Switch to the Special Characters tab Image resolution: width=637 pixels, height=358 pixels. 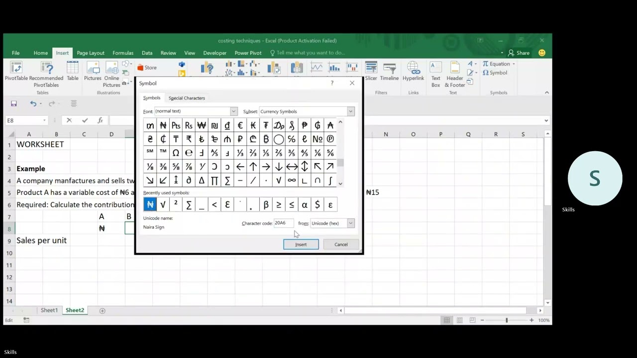pos(187,98)
